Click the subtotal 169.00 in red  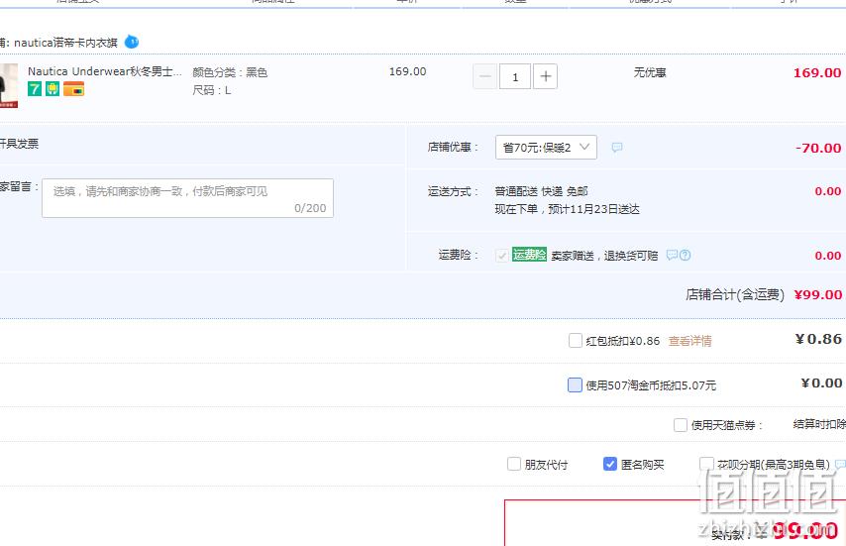[x=817, y=73]
